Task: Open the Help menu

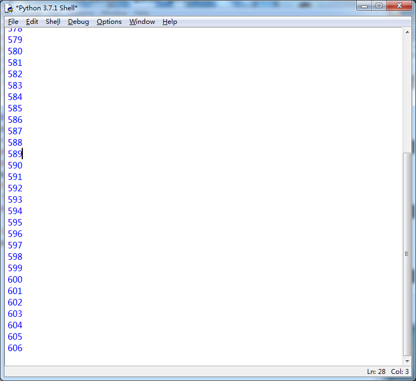Action: pos(170,22)
